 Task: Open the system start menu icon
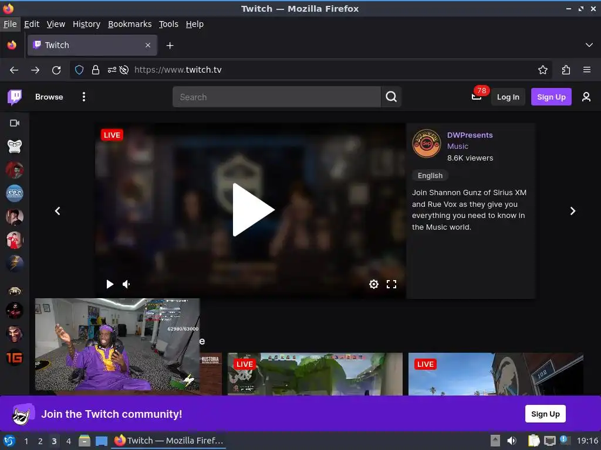coord(9,441)
